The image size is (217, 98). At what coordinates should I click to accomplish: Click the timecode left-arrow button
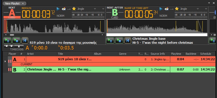coord(6,46)
